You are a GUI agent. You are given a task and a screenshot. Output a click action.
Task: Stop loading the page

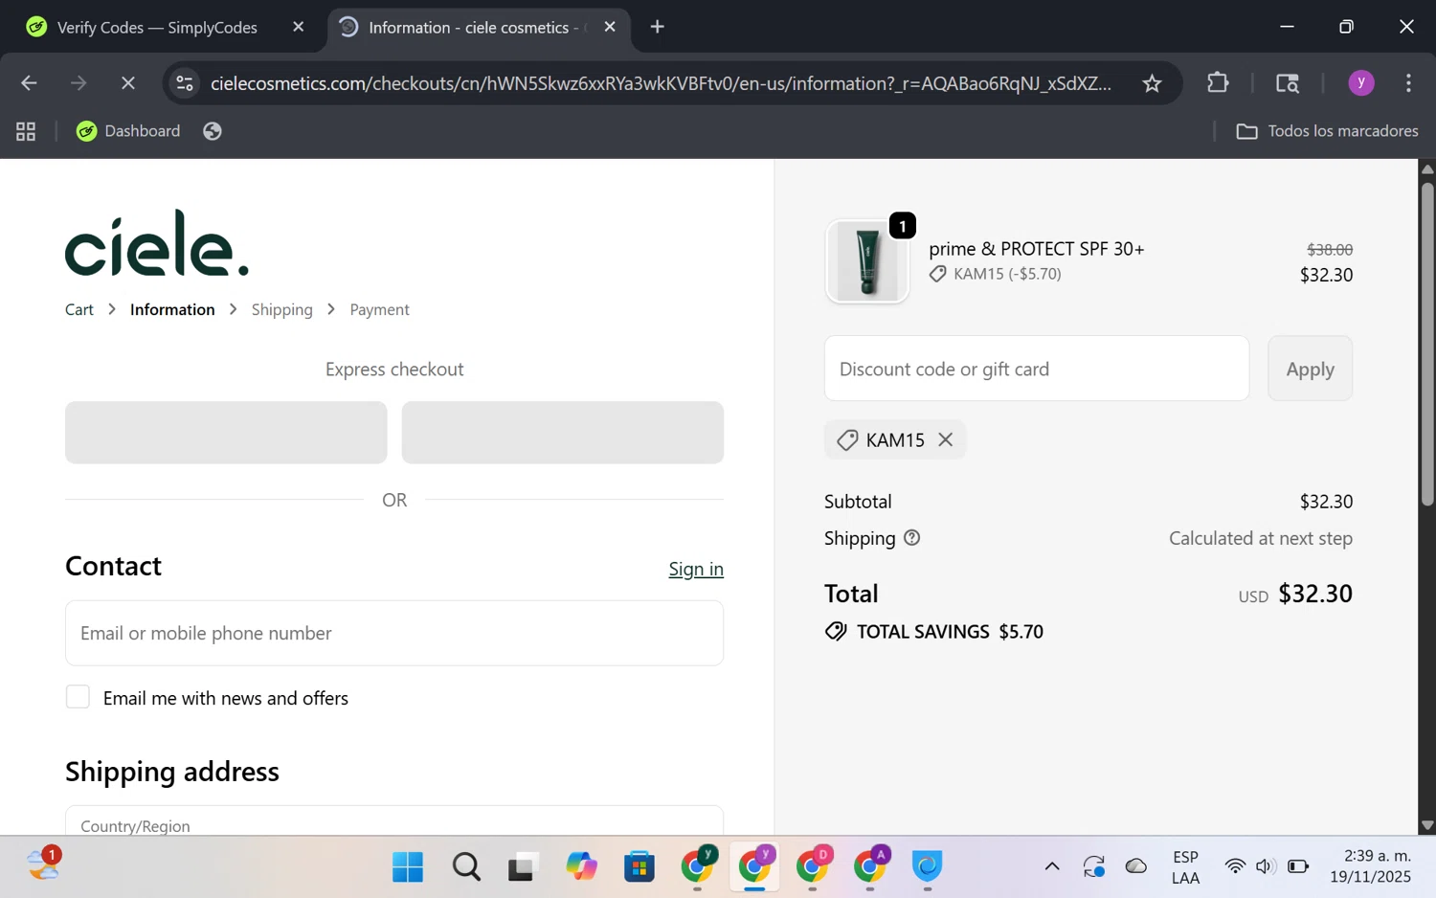(127, 83)
